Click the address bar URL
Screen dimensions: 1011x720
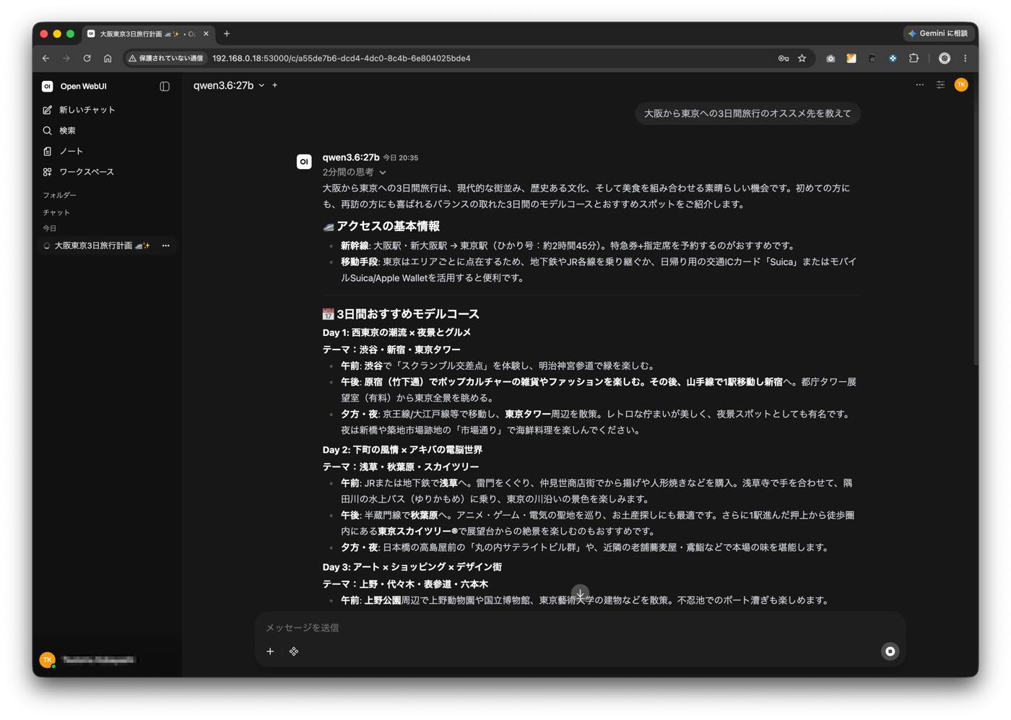[x=342, y=58]
